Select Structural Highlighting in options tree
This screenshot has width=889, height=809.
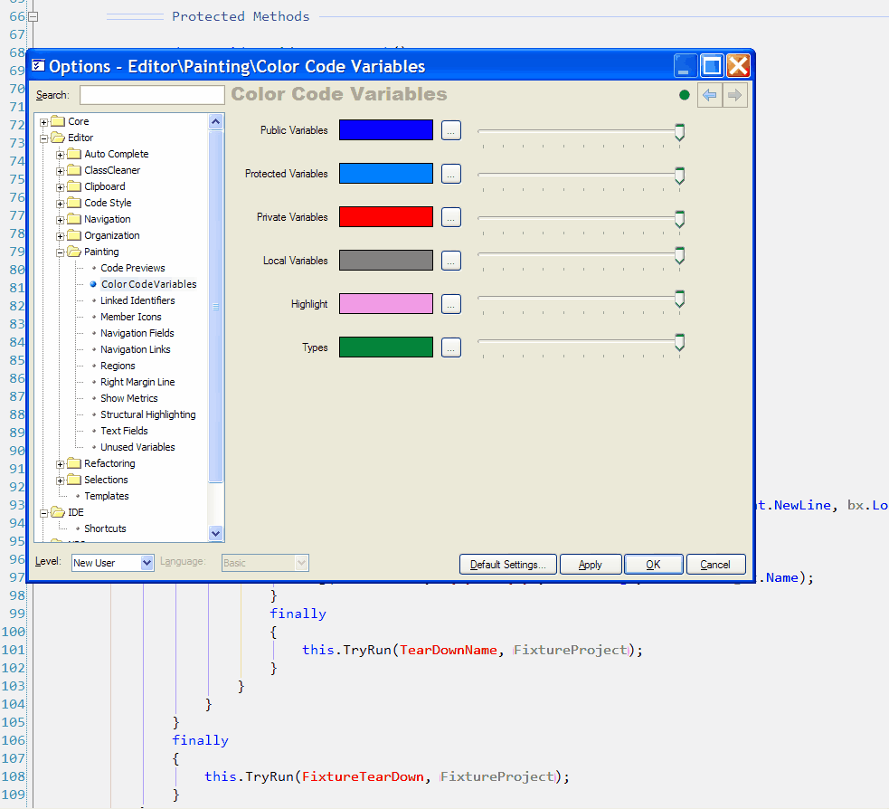(x=147, y=414)
